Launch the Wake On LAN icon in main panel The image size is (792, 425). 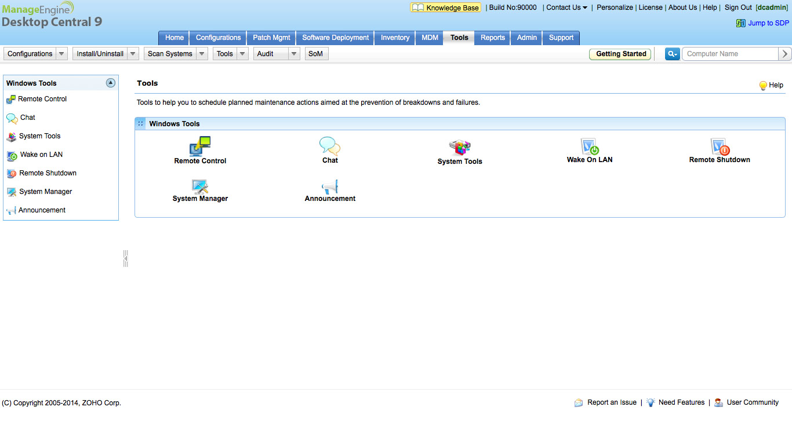pyautogui.click(x=590, y=146)
